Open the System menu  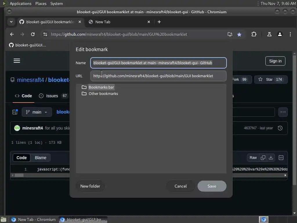pos(57,3)
